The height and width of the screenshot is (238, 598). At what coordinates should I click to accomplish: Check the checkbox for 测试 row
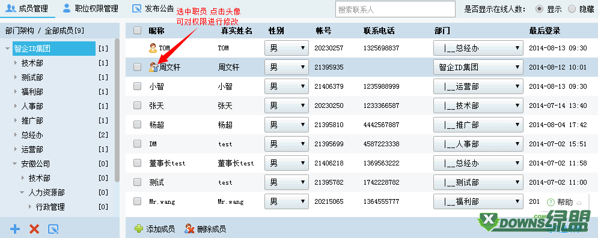pos(137,182)
